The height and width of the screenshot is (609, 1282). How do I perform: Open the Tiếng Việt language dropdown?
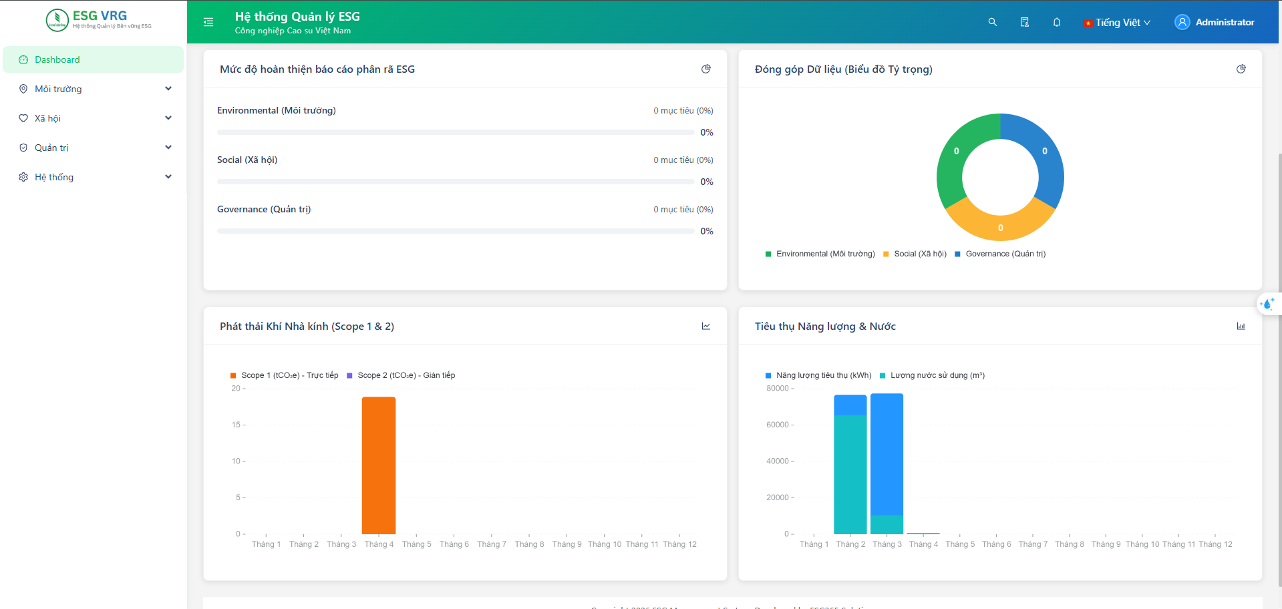(x=1117, y=22)
